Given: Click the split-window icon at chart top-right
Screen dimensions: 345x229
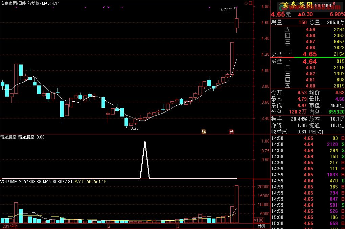Looking at the screenshot, I should point(250,3).
